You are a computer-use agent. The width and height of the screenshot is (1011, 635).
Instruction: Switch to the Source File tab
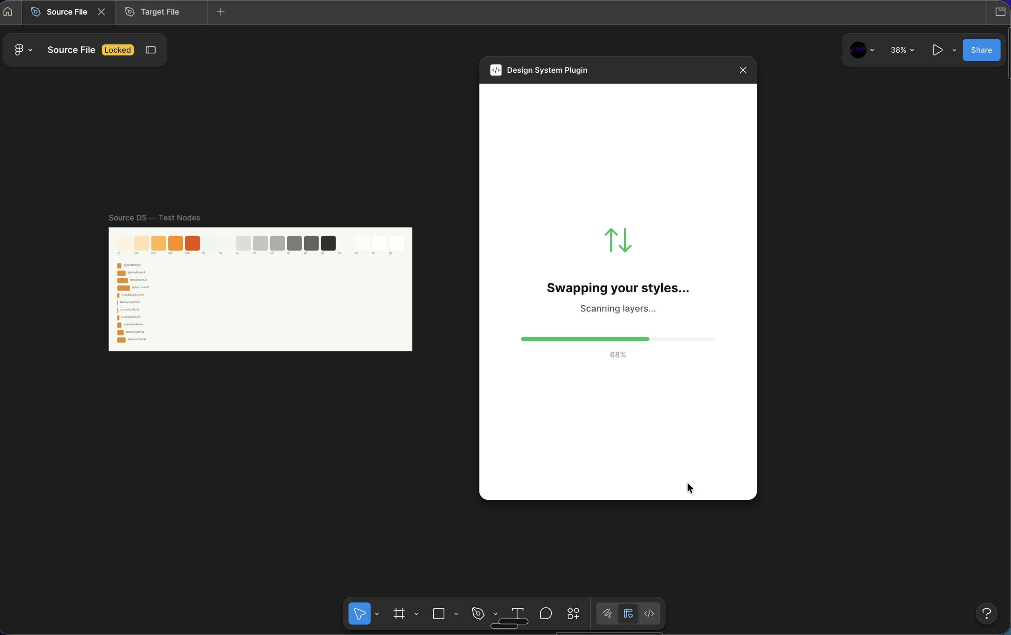click(x=69, y=12)
